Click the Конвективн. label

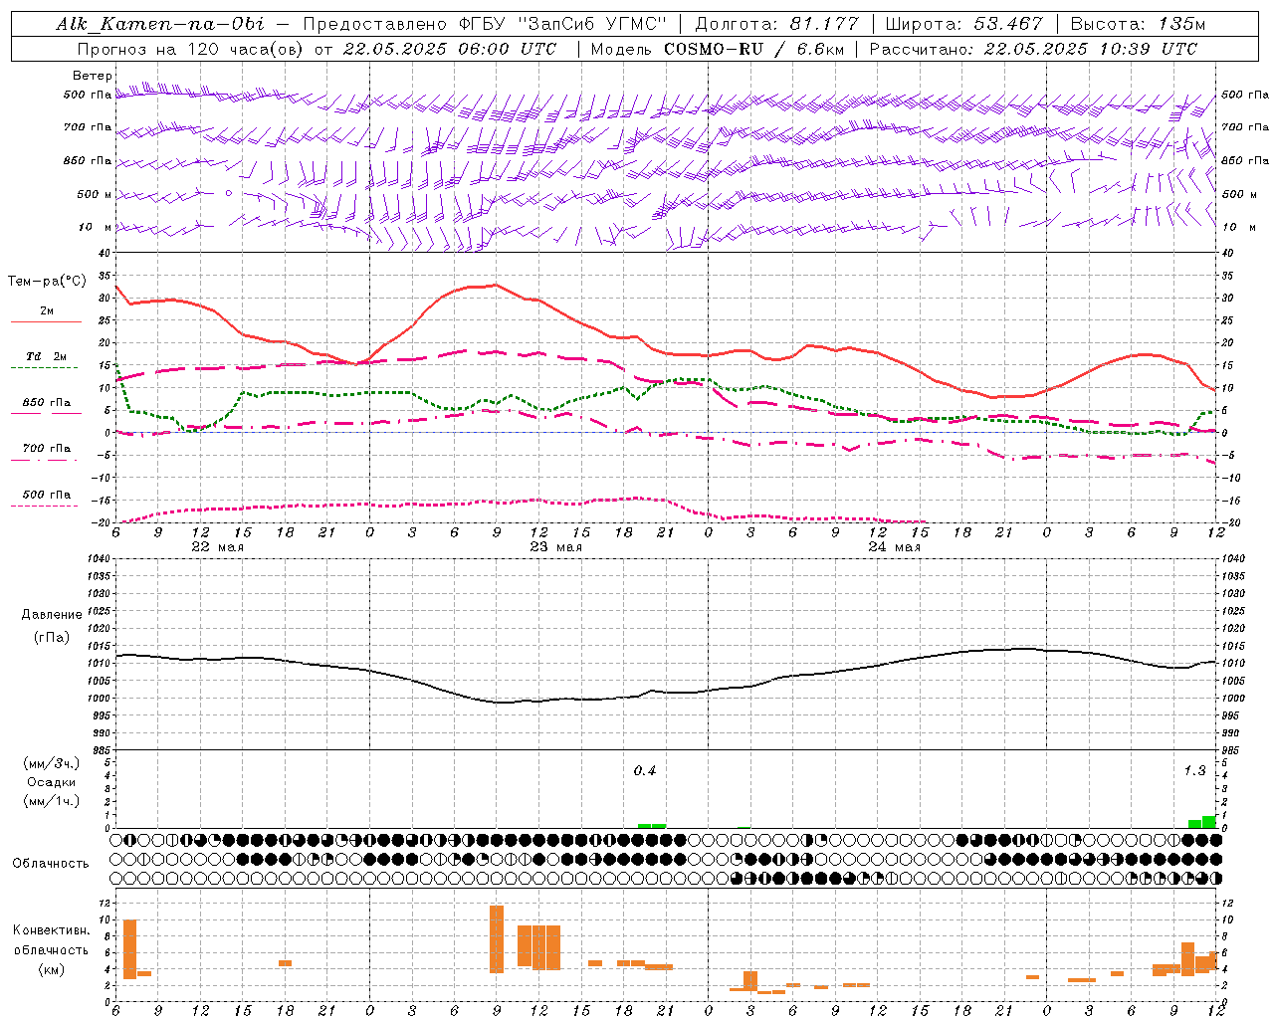click(x=52, y=930)
